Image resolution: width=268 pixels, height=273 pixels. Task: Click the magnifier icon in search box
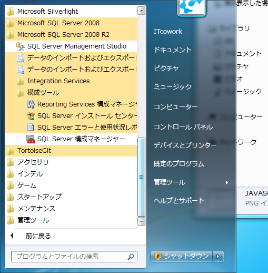coord(131,257)
